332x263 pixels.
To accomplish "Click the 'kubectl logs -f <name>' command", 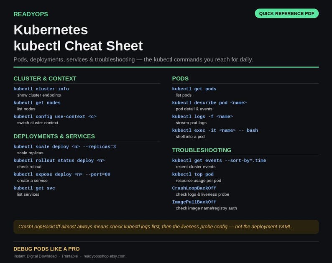I will click(203, 117).
